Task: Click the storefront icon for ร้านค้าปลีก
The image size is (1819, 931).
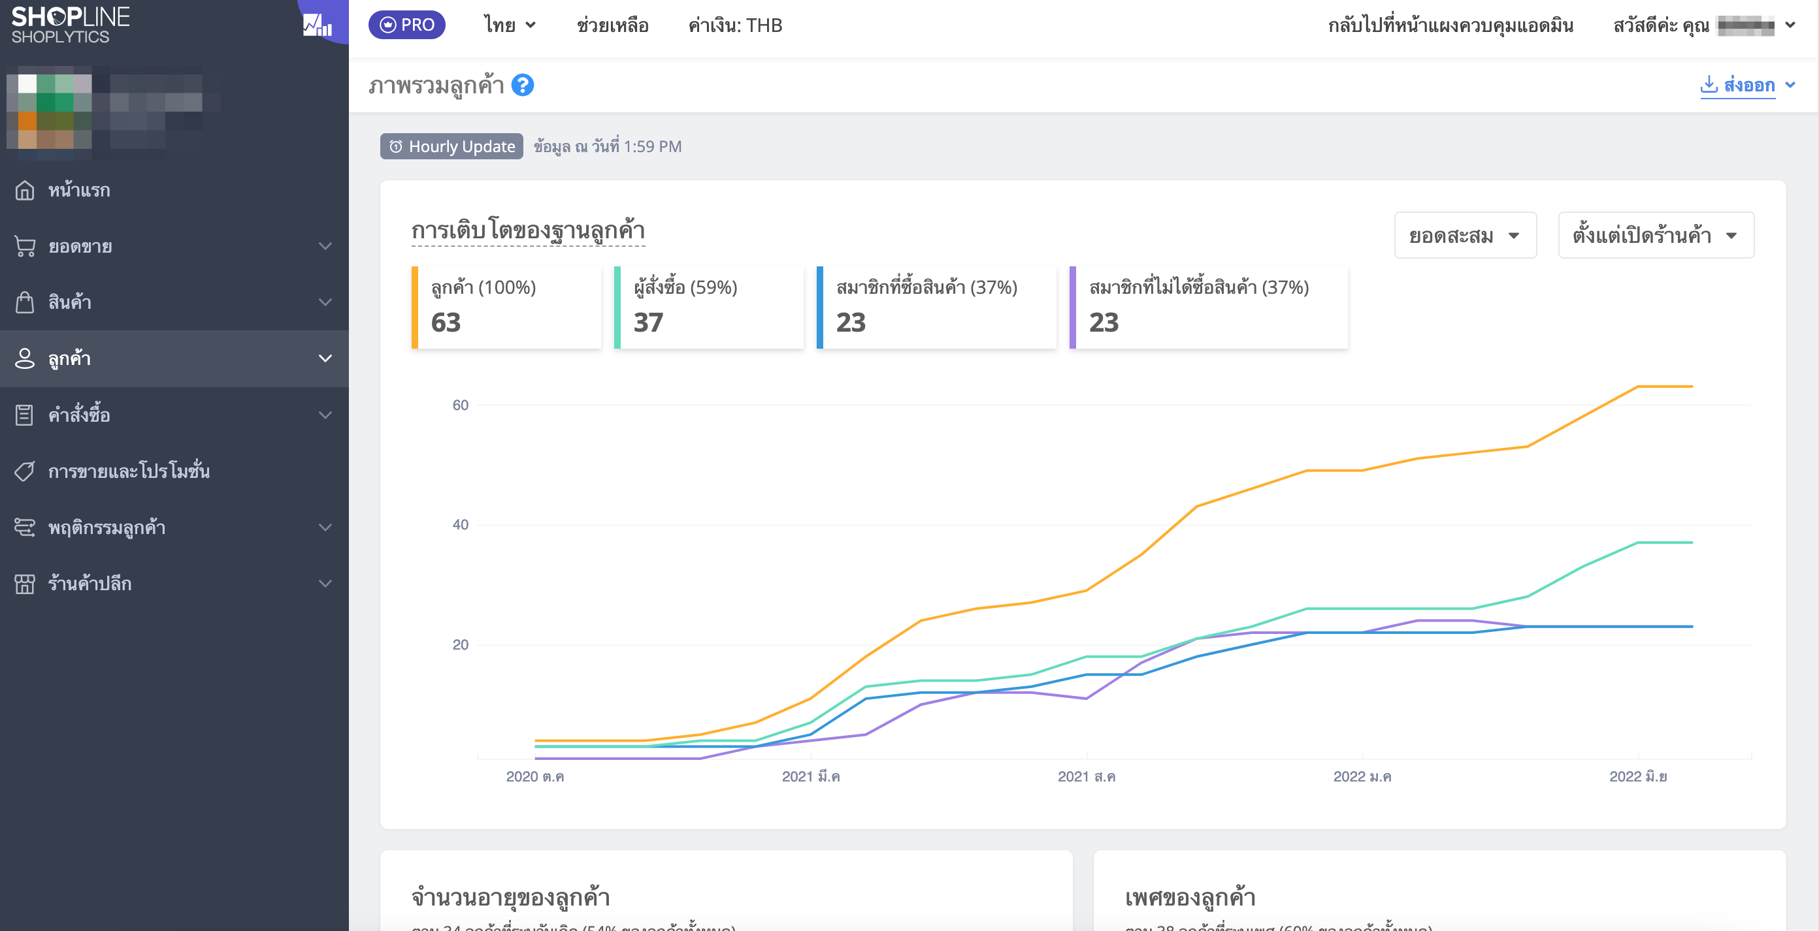Action: [25, 584]
